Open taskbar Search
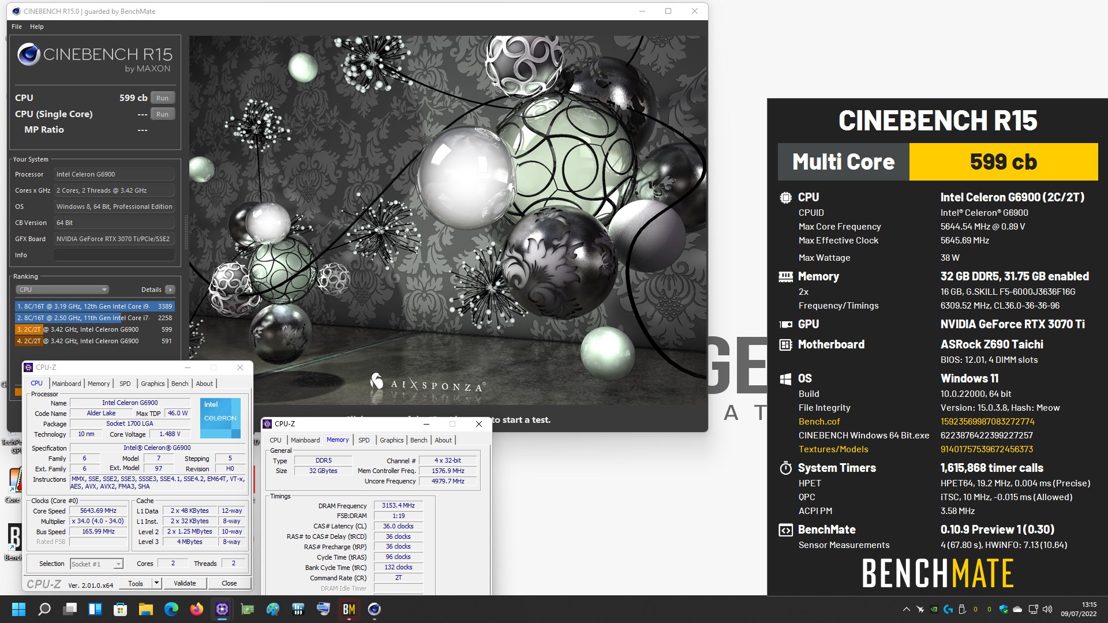 44,609
